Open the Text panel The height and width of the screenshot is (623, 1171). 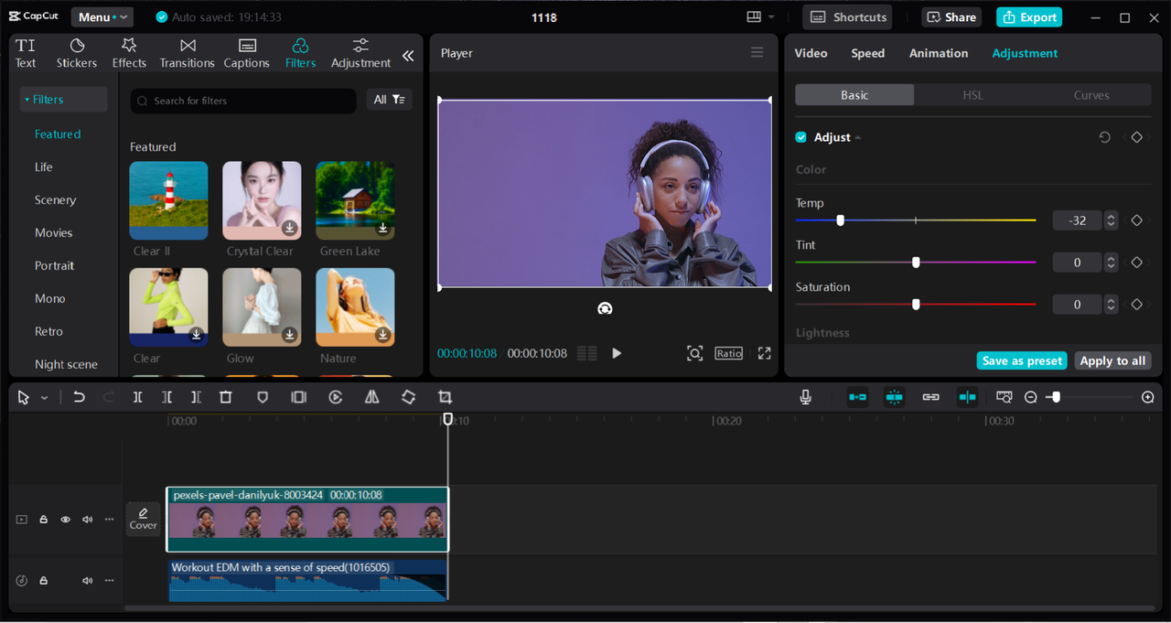(26, 54)
